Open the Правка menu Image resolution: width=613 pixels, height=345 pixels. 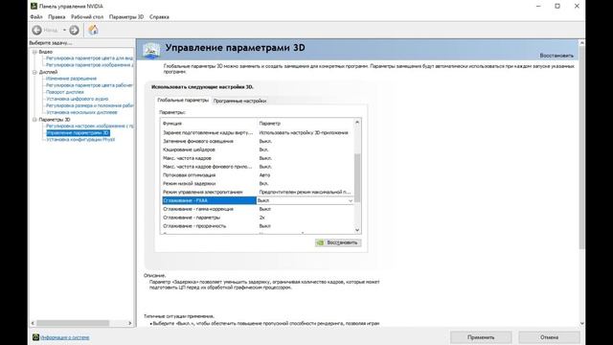(57, 17)
